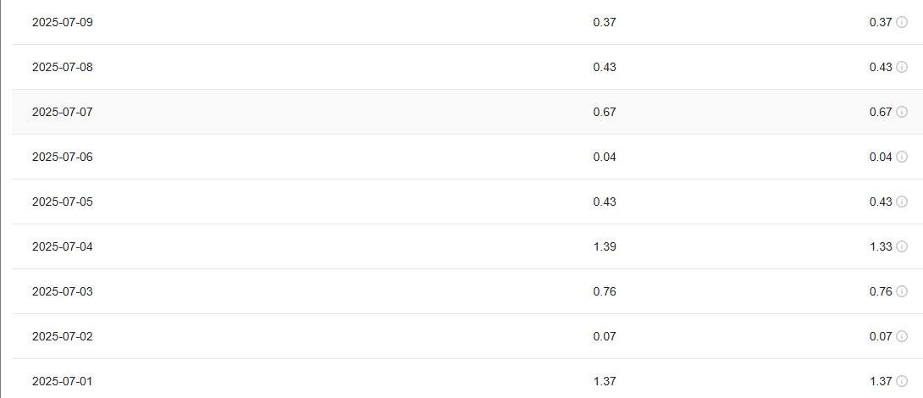Click info icon next to 0.04 value
Viewport: 923px width, 398px height.
click(x=901, y=157)
